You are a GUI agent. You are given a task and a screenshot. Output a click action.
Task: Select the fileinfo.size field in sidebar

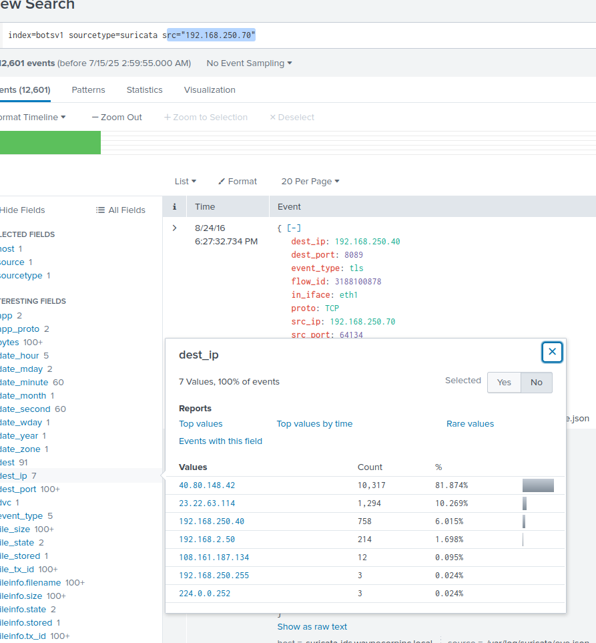click(21, 596)
